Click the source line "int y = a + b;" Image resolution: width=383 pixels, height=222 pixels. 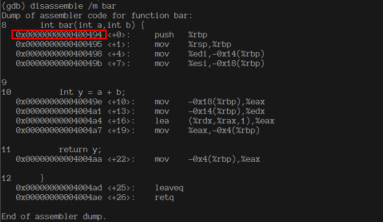tap(92, 92)
